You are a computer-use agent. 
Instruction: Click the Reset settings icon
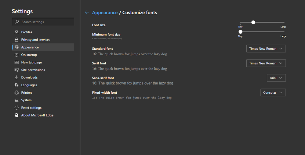[x=16, y=108]
